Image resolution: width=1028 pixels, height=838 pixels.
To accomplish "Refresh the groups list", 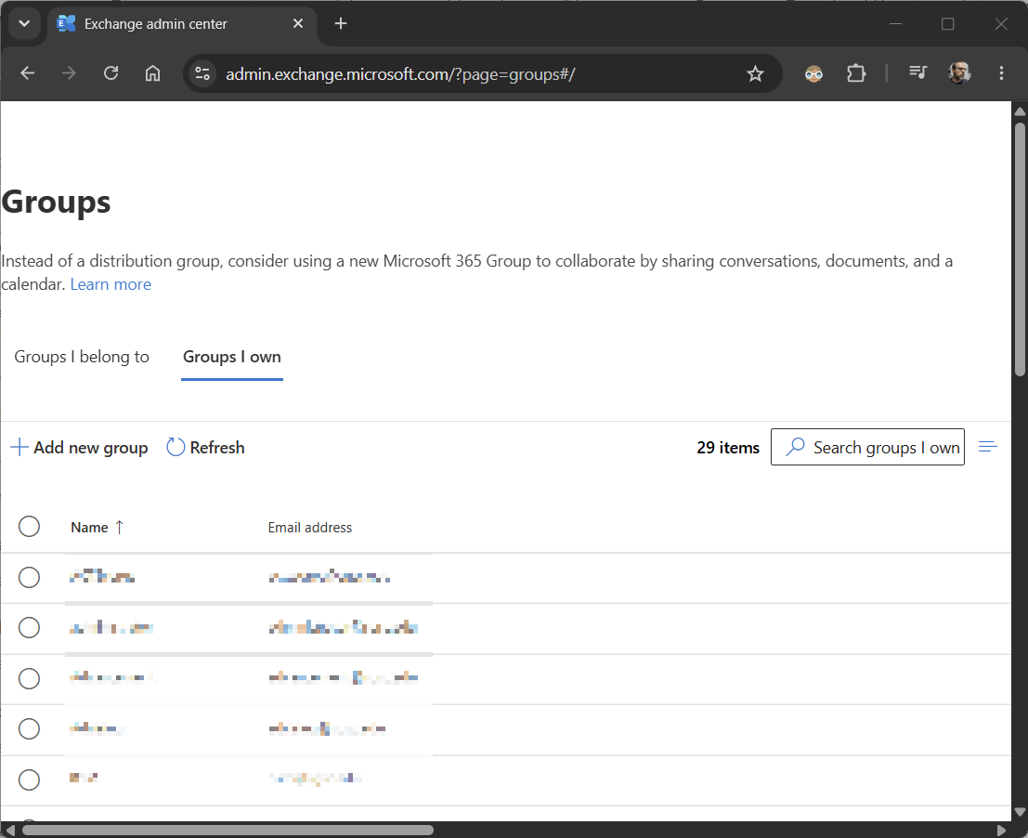I will click(x=205, y=447).
